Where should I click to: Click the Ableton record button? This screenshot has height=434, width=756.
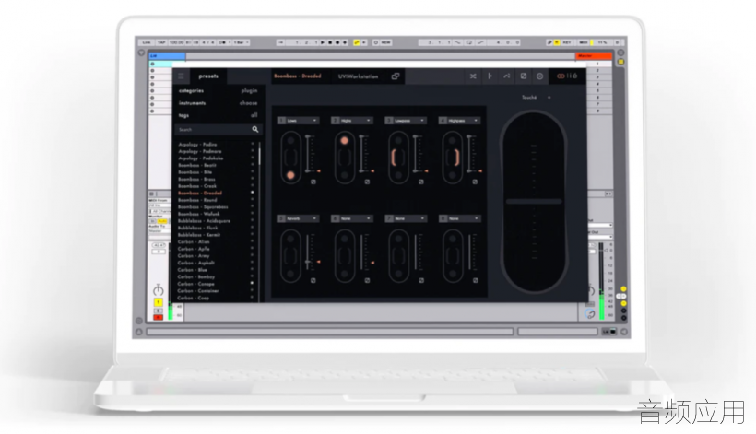point(337,42)
